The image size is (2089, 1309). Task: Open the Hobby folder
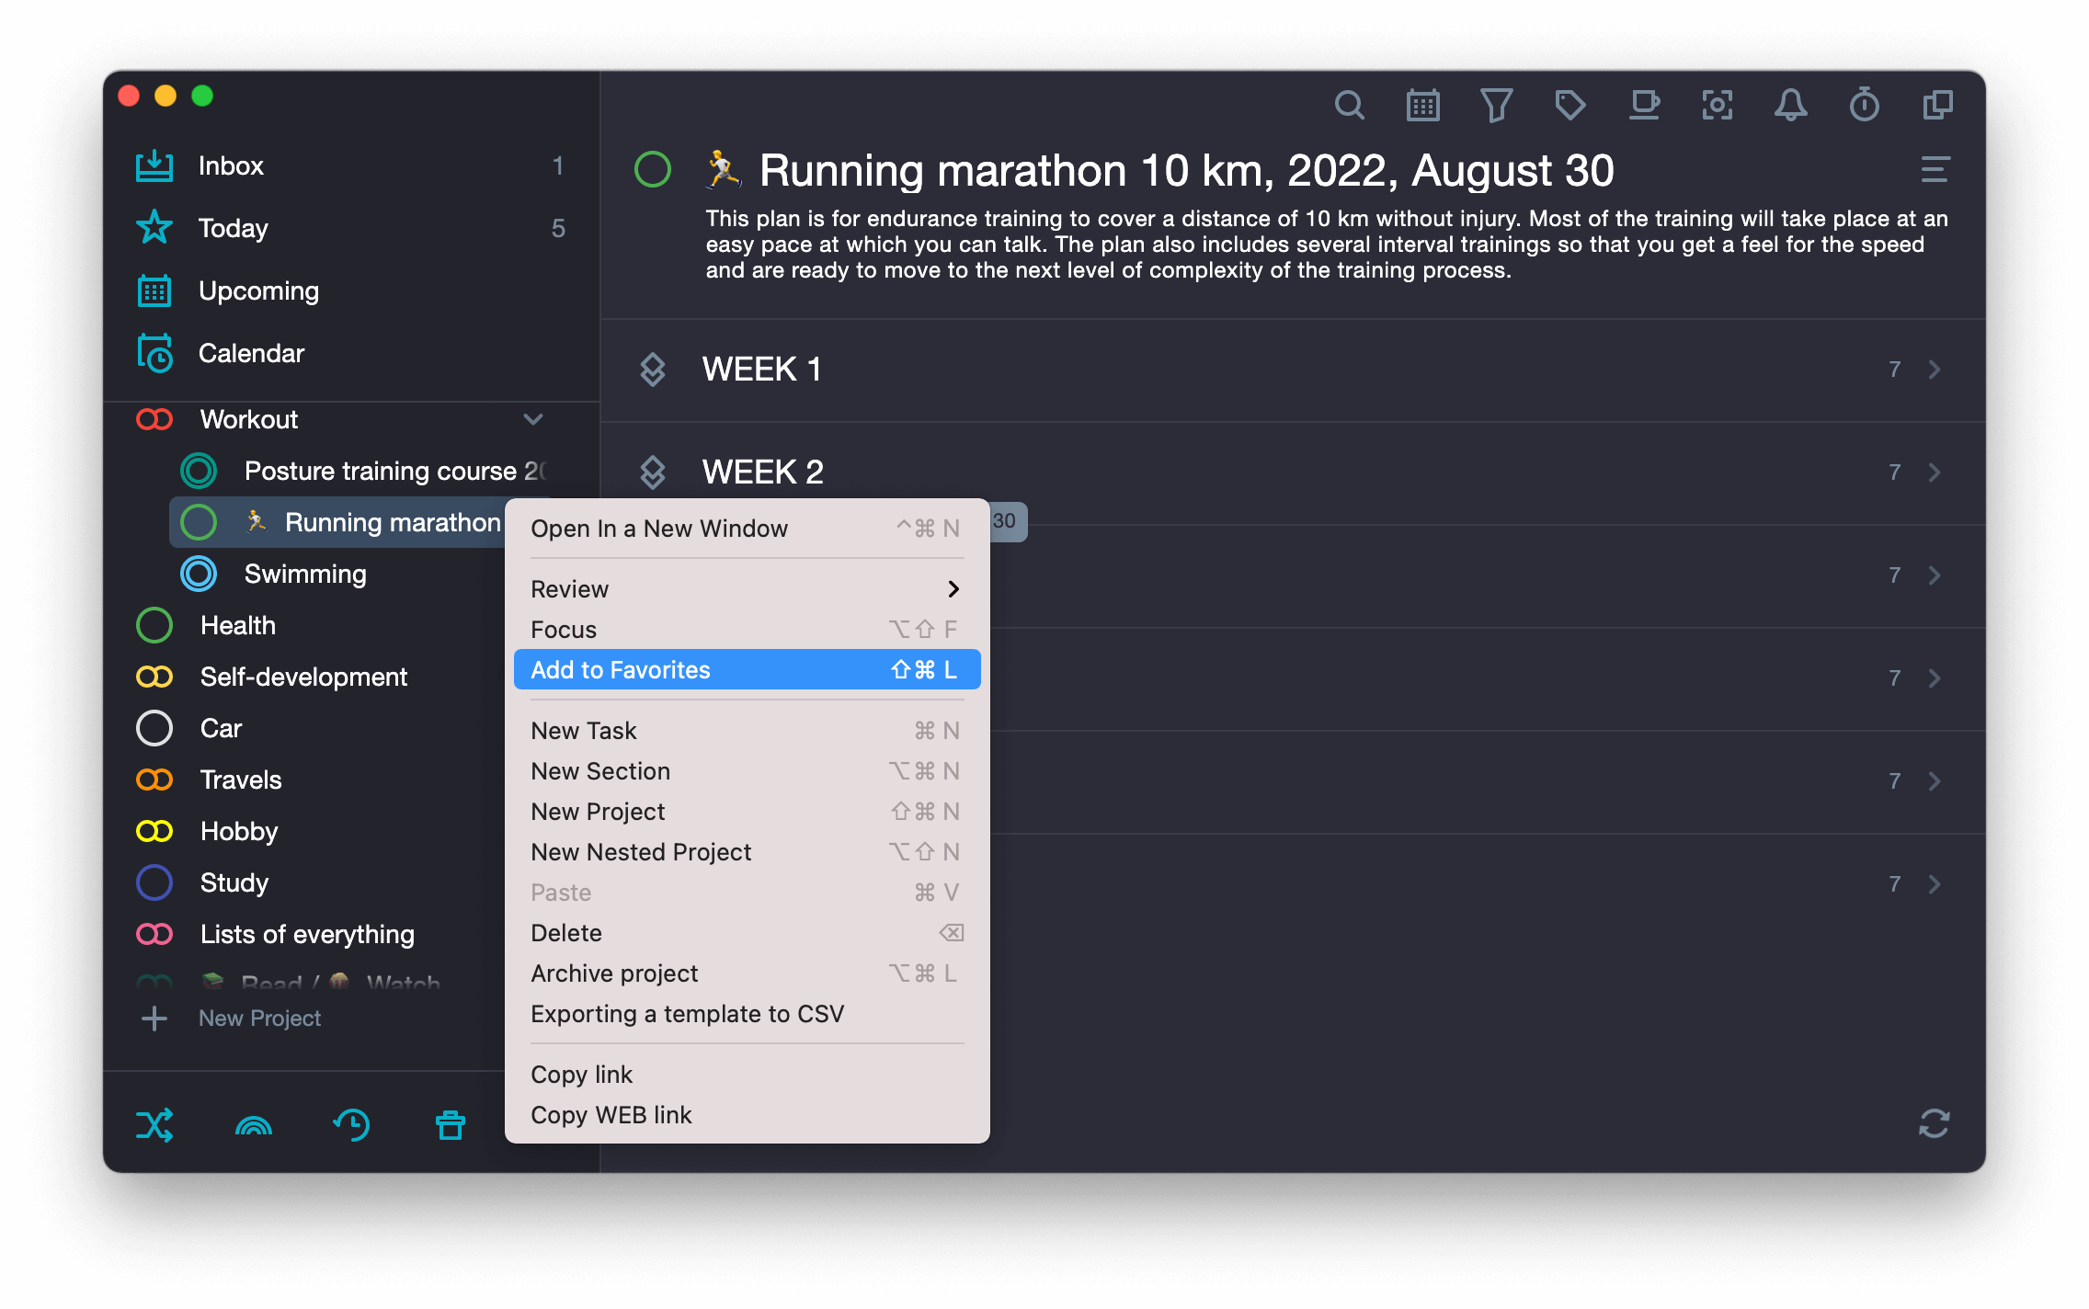click(239, 832)
